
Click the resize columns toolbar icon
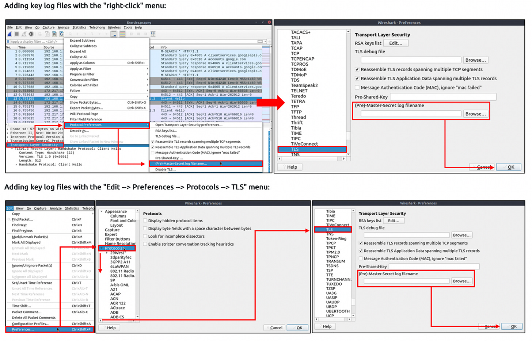[x=153, y=34]
